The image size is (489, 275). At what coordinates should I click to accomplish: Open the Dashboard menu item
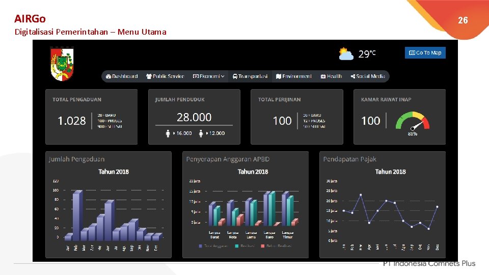(x=122, y=76)
